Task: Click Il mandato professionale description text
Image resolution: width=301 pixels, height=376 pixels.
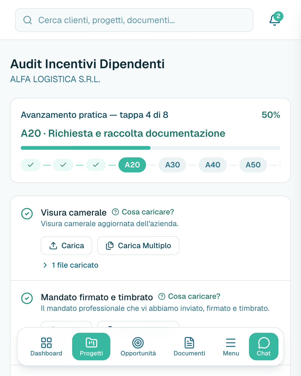Action: [x=155, y=308]
